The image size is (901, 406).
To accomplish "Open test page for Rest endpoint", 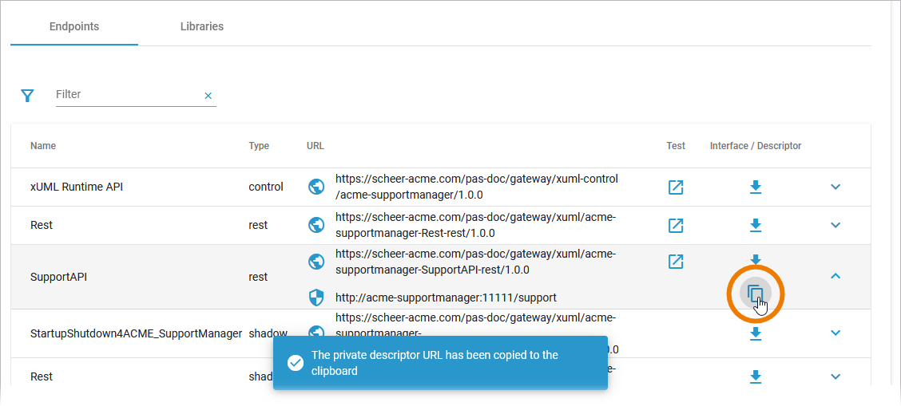I will [676, 226].
